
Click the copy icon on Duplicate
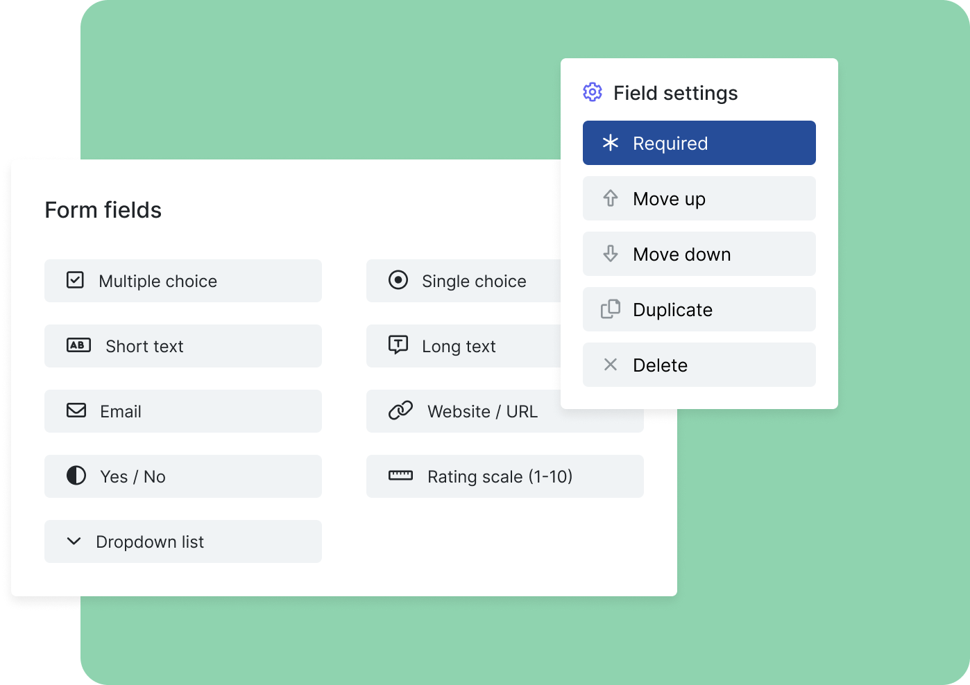pos(611,309)
